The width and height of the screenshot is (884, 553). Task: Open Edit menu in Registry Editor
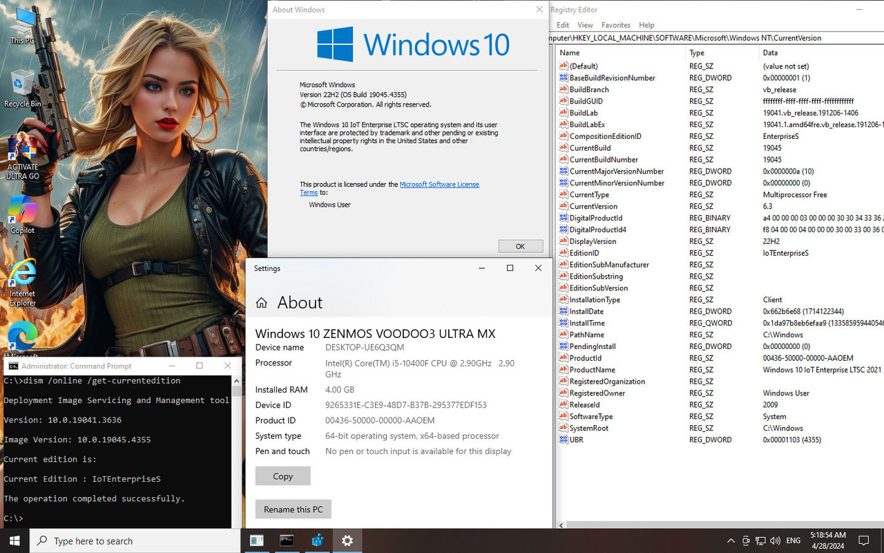pyautogui.click(x=563, y=25)
